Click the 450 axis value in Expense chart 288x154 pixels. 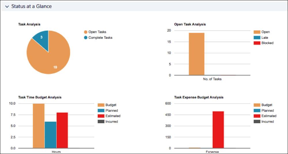point(168,115)
